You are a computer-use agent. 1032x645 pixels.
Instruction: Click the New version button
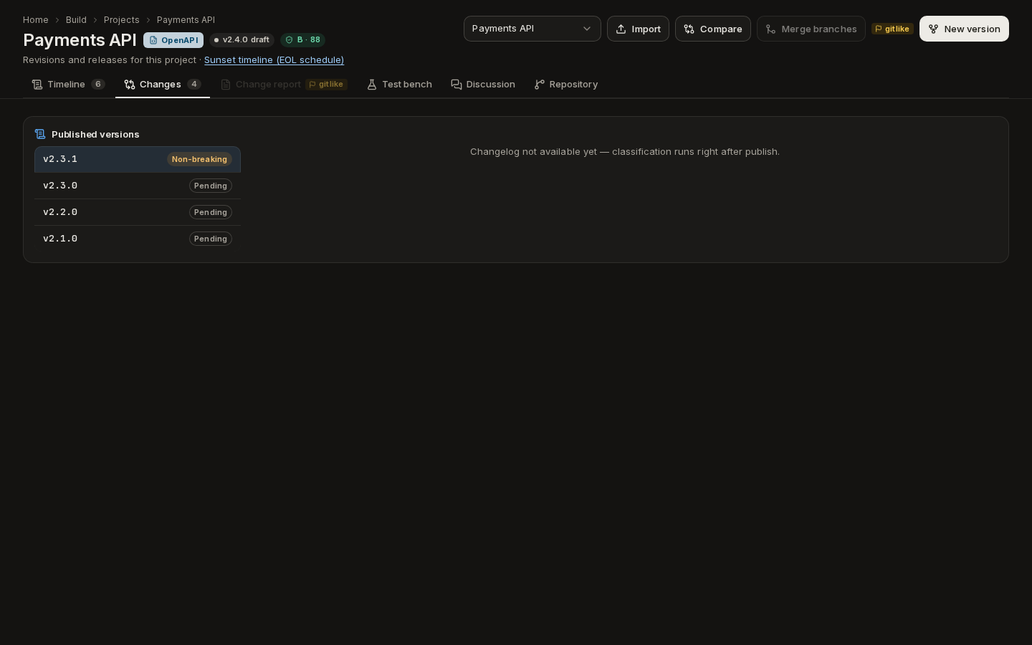[x=964, y=29]
